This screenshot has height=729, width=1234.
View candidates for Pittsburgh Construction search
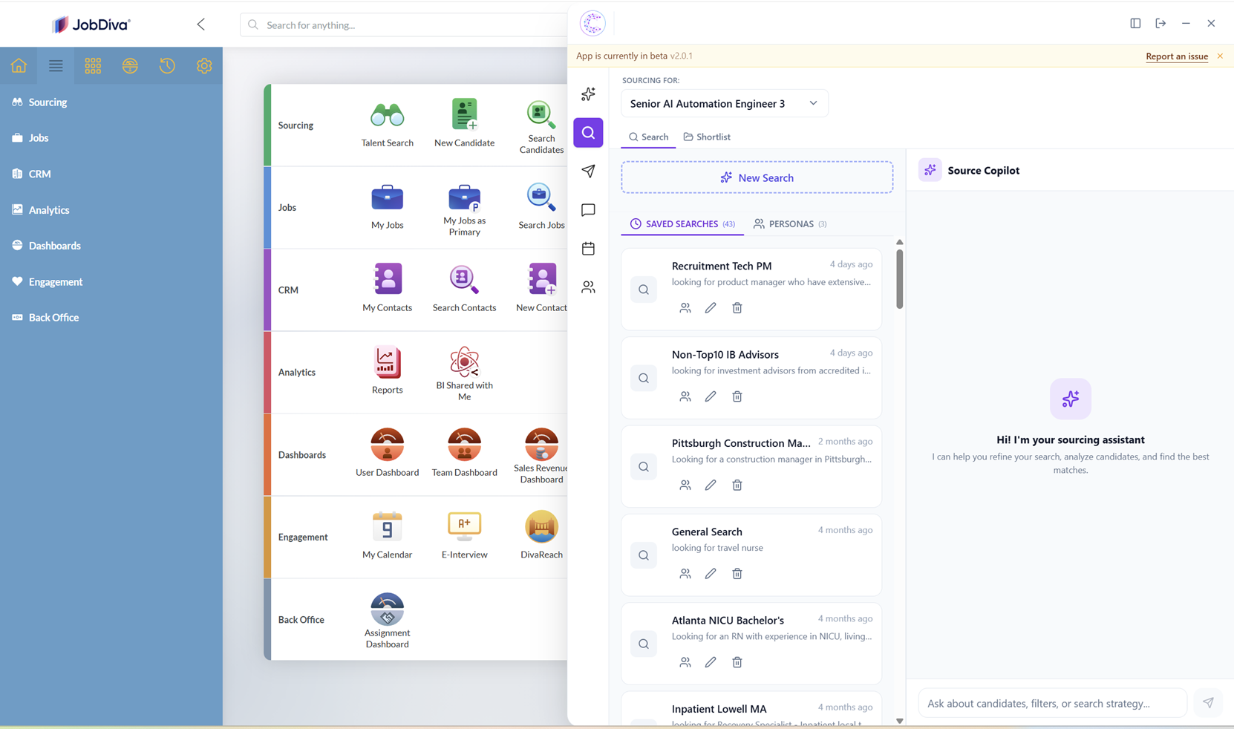685,485
